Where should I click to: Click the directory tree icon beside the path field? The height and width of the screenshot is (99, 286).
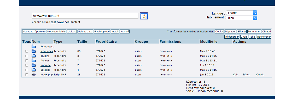(144, 16)
